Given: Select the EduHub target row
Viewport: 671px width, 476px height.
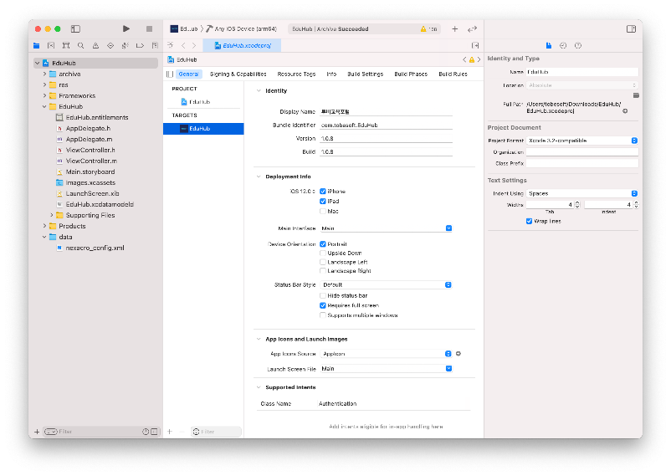Looking at the screenshot, I should tap(203, 129).
